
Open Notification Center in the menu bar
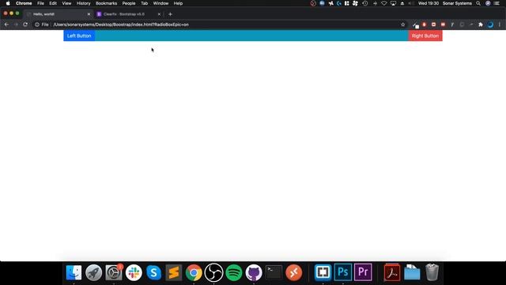[497, 3]
